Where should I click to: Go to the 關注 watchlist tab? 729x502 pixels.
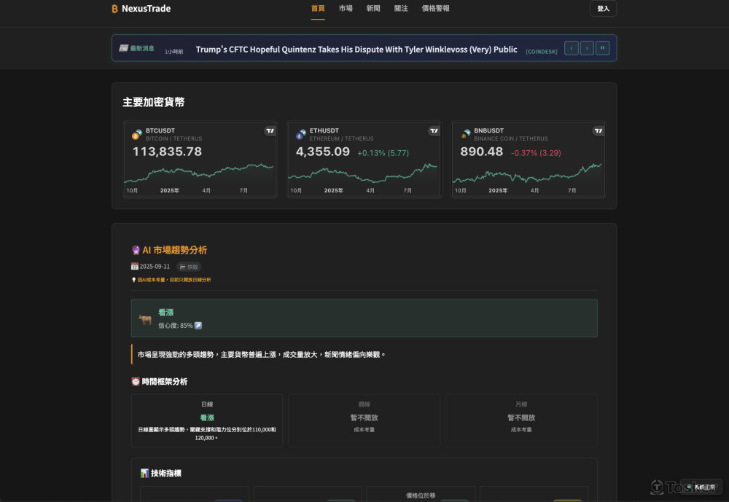(401, 9)
